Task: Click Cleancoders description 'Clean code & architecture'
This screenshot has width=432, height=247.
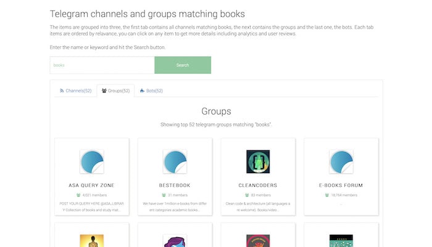Action: click(x=258, y=206)
